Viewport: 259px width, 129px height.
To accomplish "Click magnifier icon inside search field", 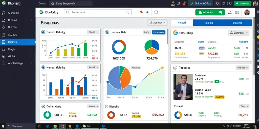I will point(127,12).
